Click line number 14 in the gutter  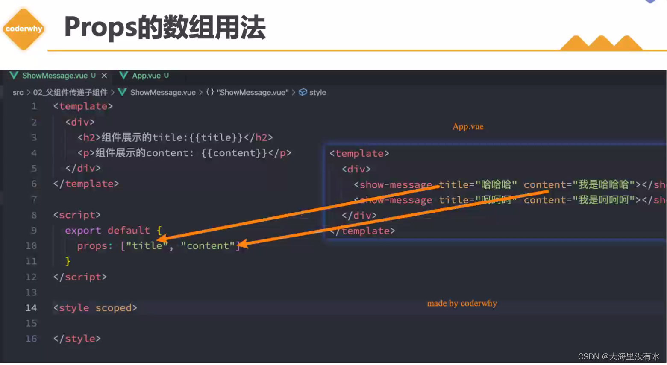tap(31, 308)
